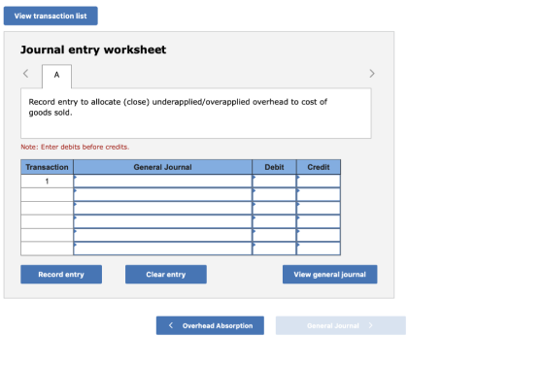The height and width of the screenshot is (366, 544).
Task: Click the disabled General Journal next button
Action: click(341, 325)
